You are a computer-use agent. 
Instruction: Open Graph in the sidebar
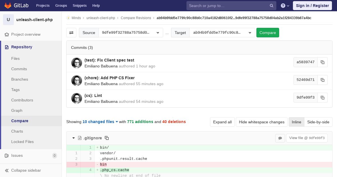pyautogui.click(x=17, y=110)
